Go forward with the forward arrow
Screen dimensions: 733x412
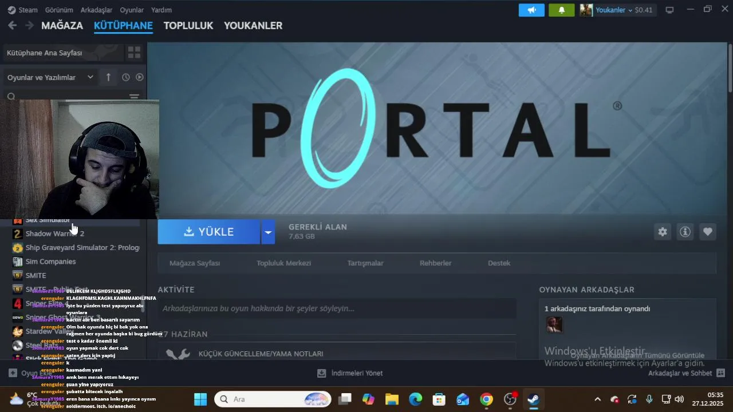[x=29, y=25]
